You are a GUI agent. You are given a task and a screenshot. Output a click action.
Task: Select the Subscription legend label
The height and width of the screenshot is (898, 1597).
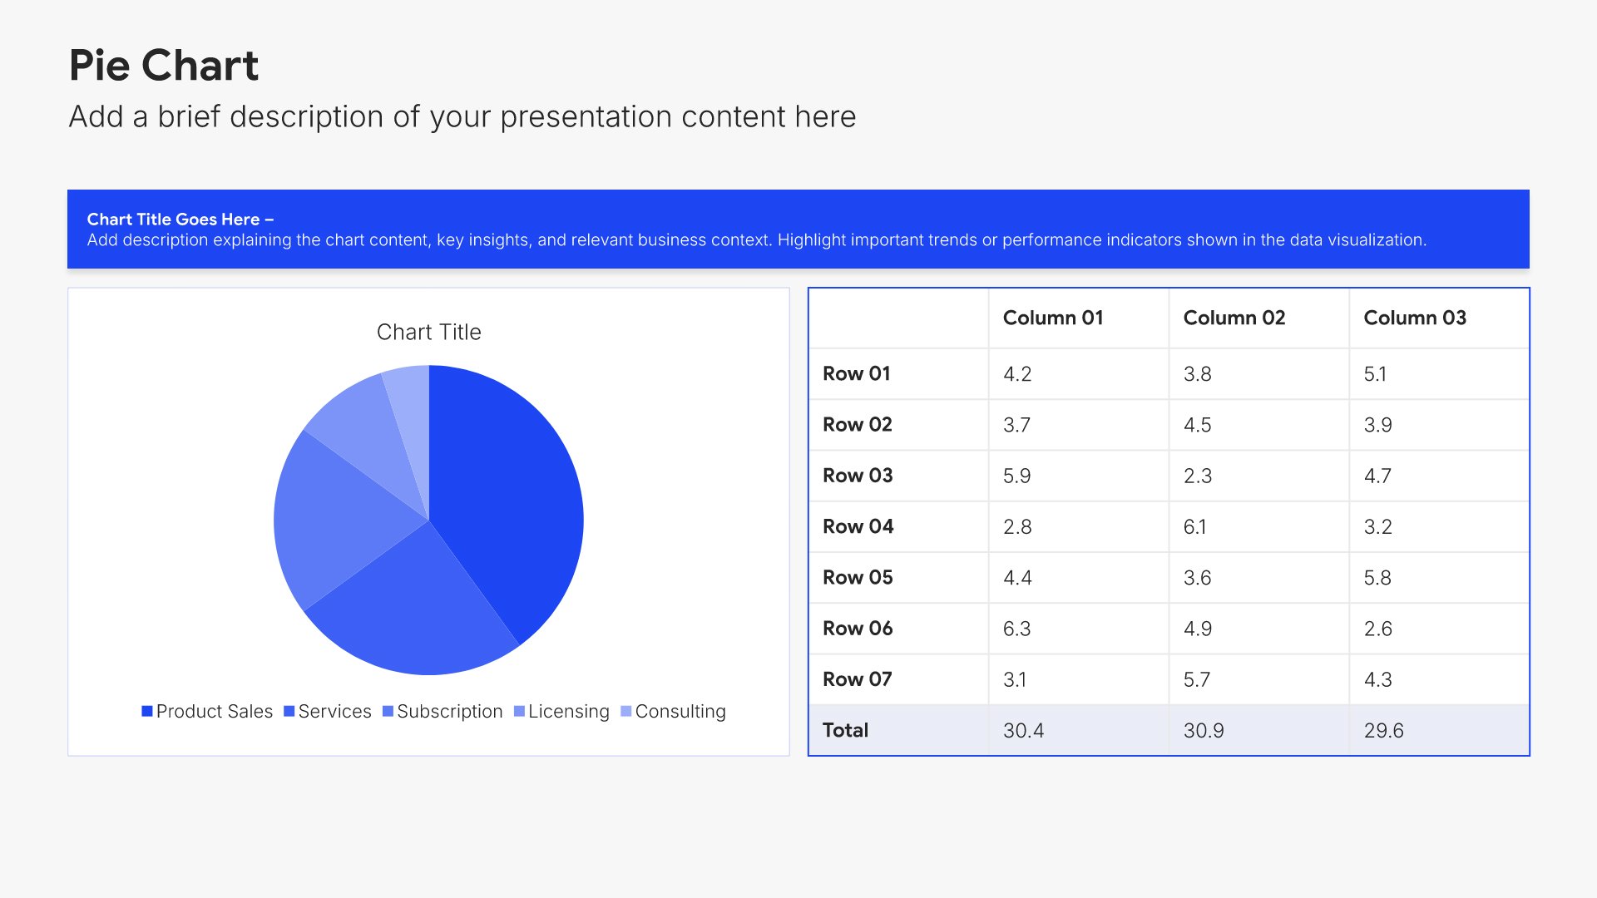pos(450,711)
